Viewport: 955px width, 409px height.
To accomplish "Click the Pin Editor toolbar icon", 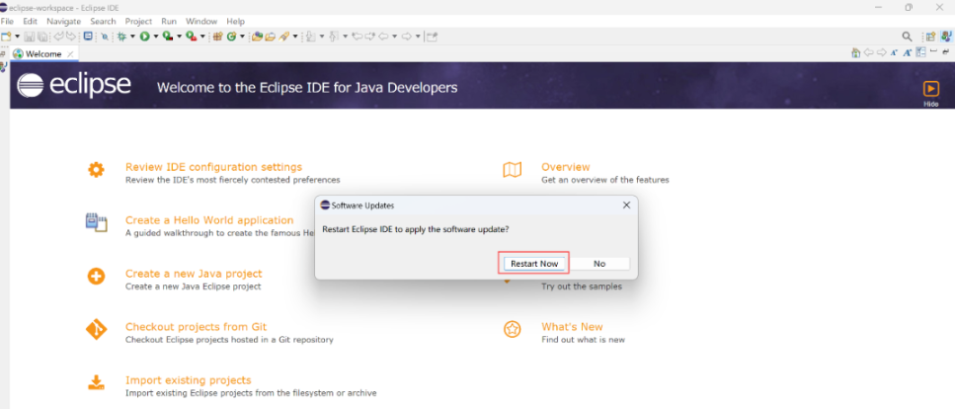I will 432,37.
